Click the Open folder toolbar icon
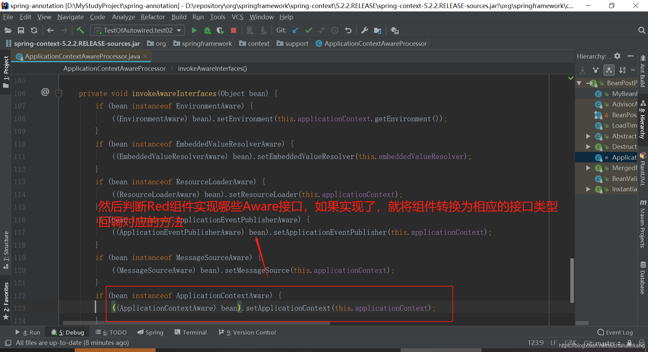This screenshot has width=648, height=352. [8, 30]
